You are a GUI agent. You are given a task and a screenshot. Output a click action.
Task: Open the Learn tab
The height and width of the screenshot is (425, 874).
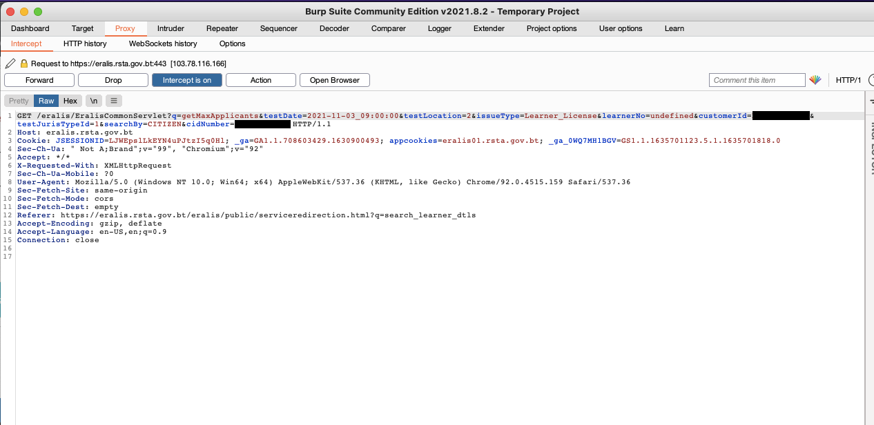coord(674,28)
